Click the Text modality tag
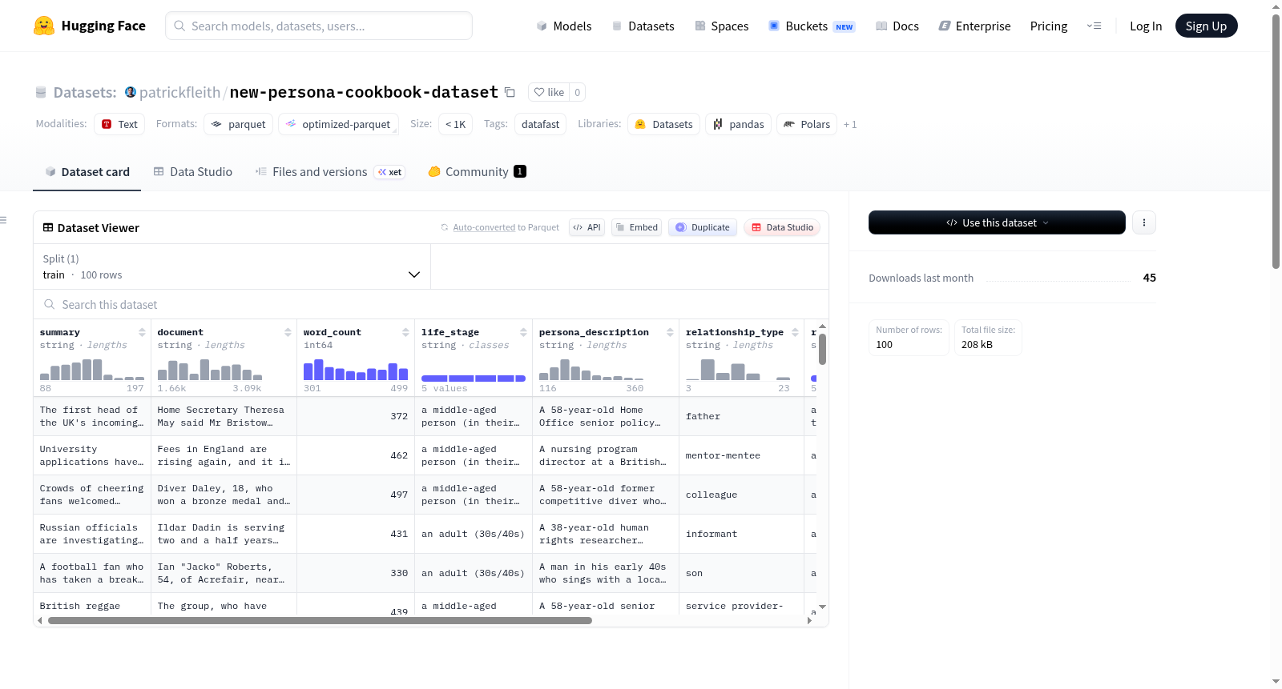Screen dimensions: 1282x689 [119, 124]
